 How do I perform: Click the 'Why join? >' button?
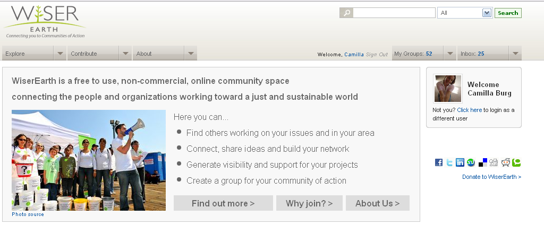click(x=309, y=203)
